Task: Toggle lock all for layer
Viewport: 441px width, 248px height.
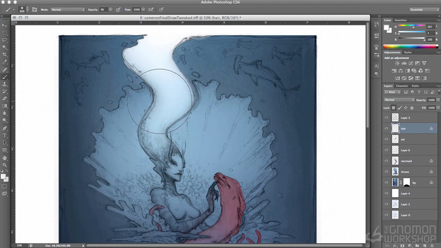Action: pyautogui.click(x=412, y=108)
